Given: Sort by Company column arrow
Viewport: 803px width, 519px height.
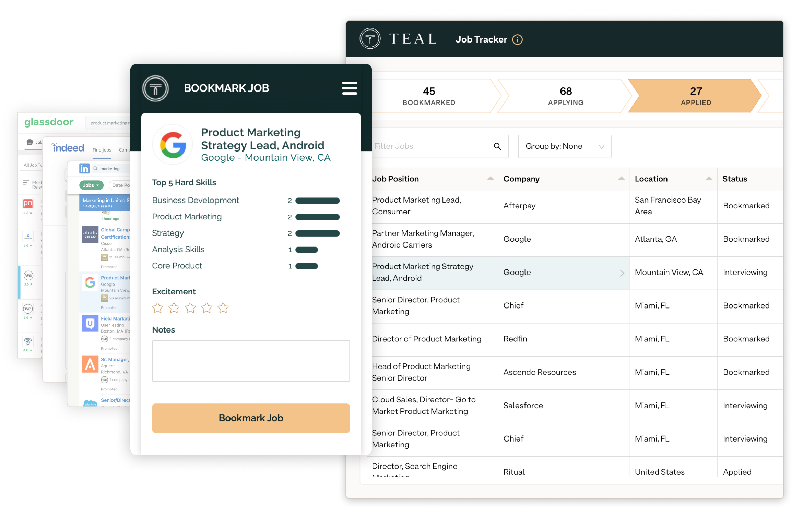Looking at the screenshot, I should tap(621, 178).
